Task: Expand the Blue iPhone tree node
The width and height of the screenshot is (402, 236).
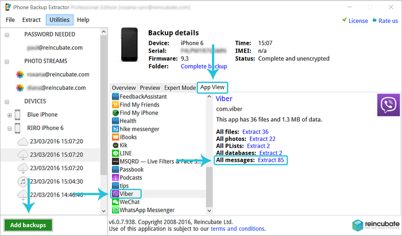Action: [10, 115]
